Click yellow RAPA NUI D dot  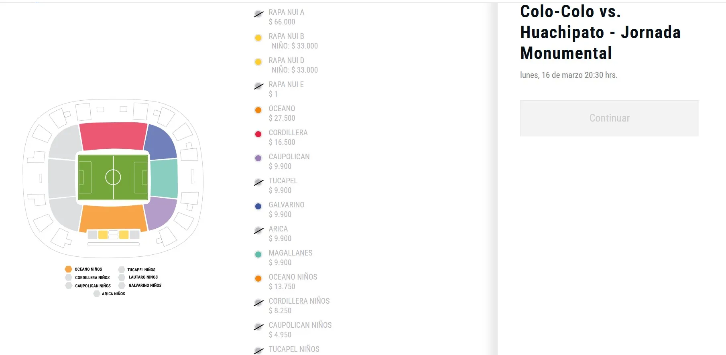[258, 62]
